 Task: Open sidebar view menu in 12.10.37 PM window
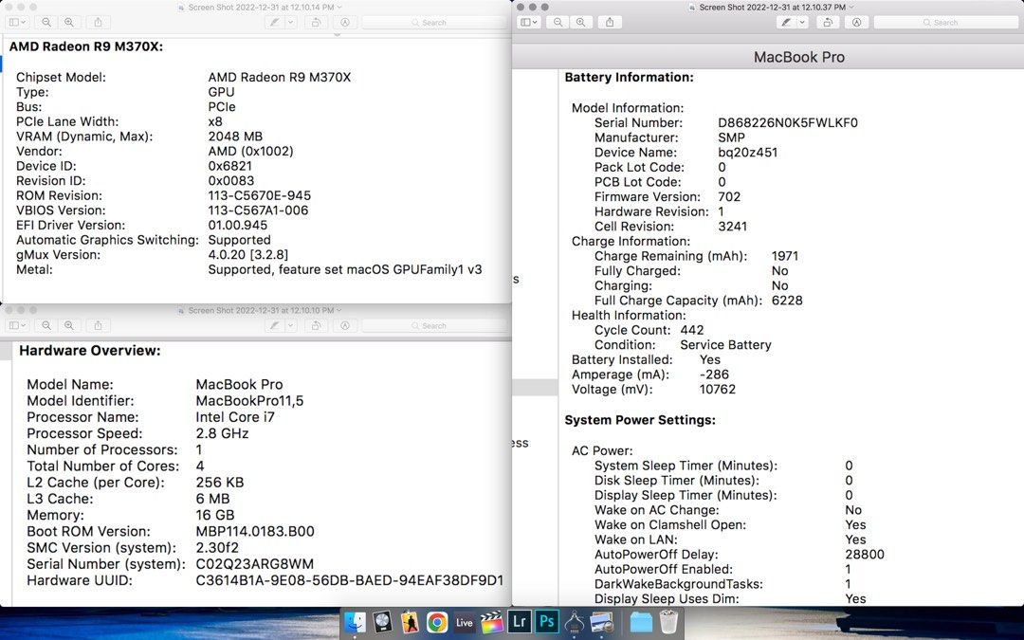[529, 22]
